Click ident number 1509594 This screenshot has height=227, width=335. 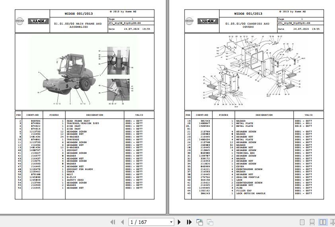[x=204, y=126]
